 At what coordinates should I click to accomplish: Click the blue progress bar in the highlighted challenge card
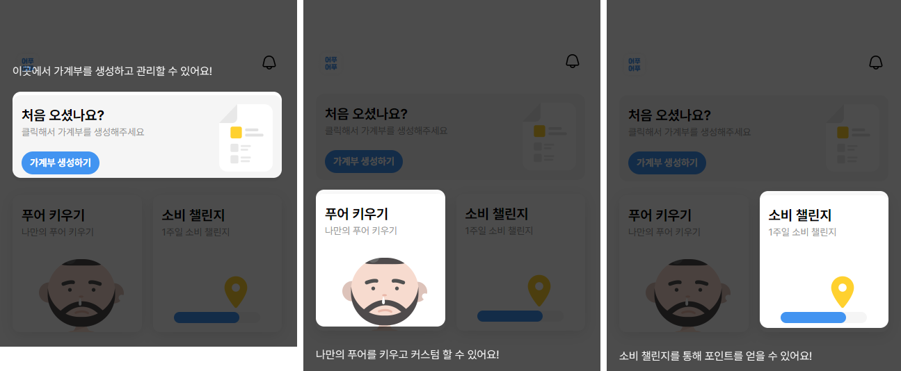(x=813, y=318)
